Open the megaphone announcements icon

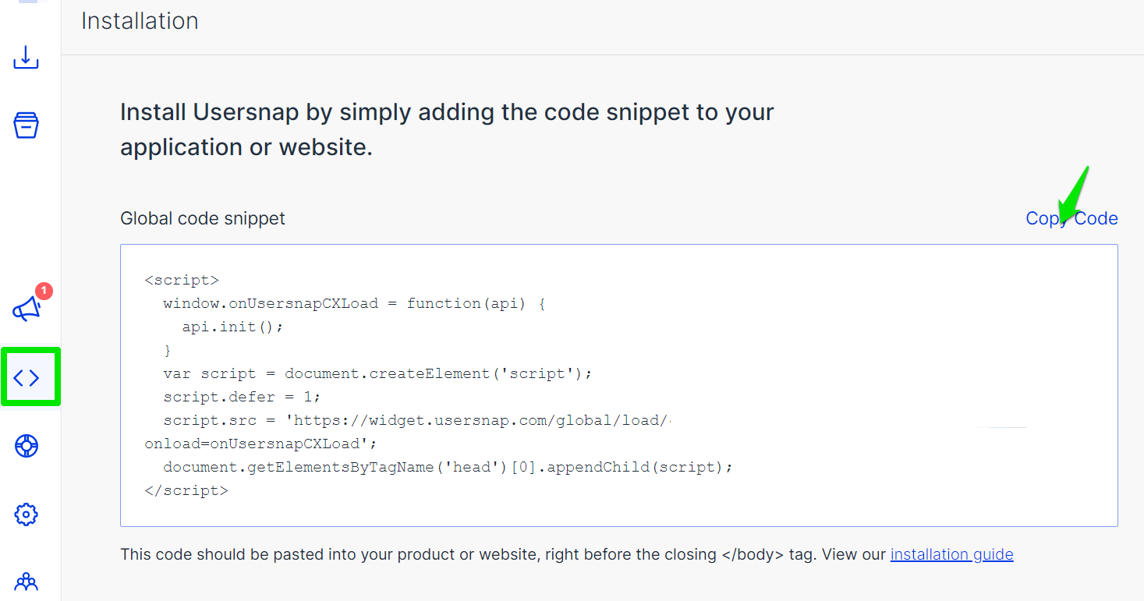click(27, 309)
